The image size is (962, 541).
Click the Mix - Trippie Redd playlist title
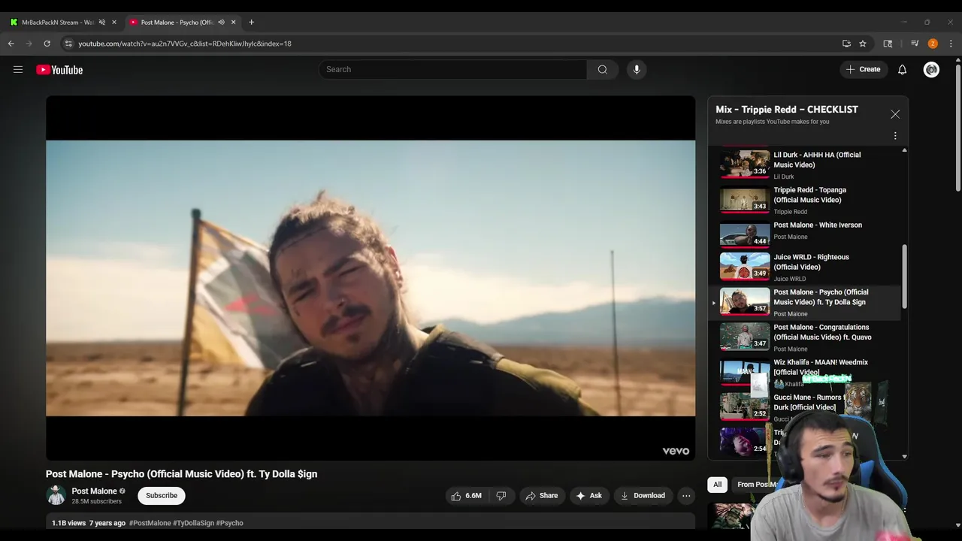tap(787, 110)
